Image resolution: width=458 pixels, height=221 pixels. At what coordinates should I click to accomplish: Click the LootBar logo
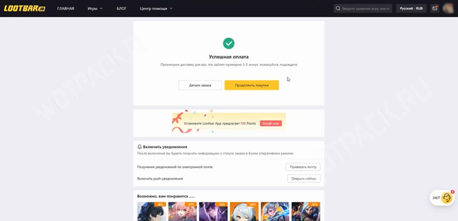click(x=24, y=8)
